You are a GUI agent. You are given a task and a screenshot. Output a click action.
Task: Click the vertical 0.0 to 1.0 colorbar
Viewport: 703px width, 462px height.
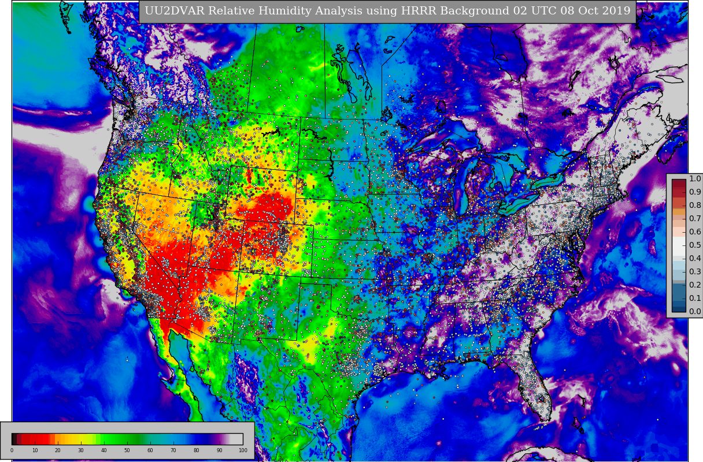pos(679,245)
